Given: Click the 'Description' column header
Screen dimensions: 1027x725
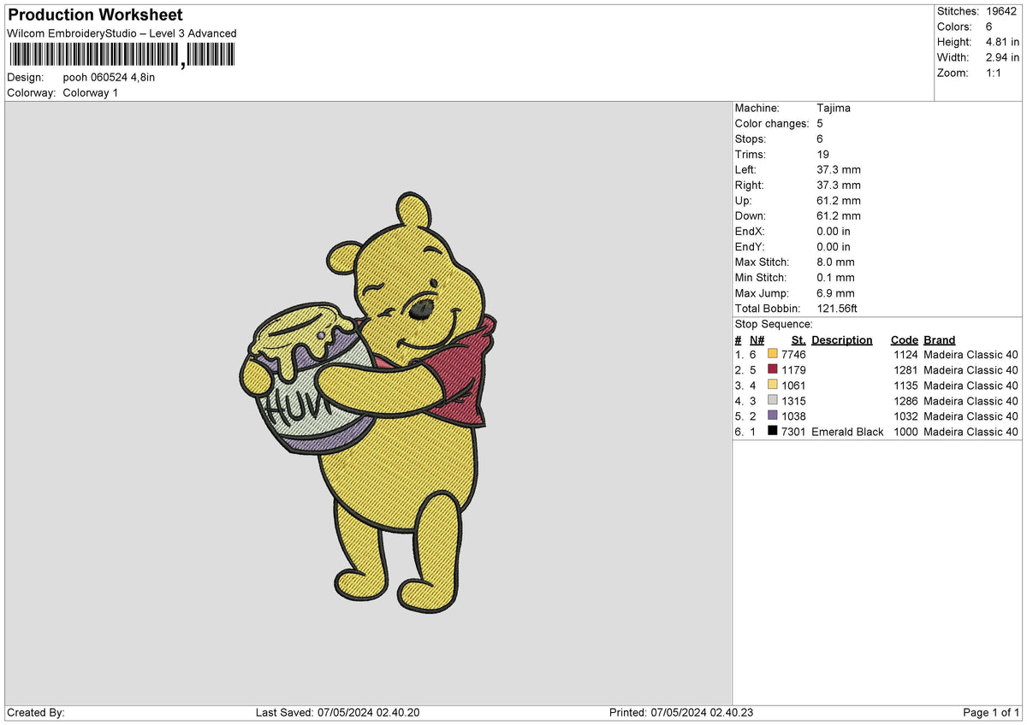Looking at the screenshot, I should click(x=842, y=339).
